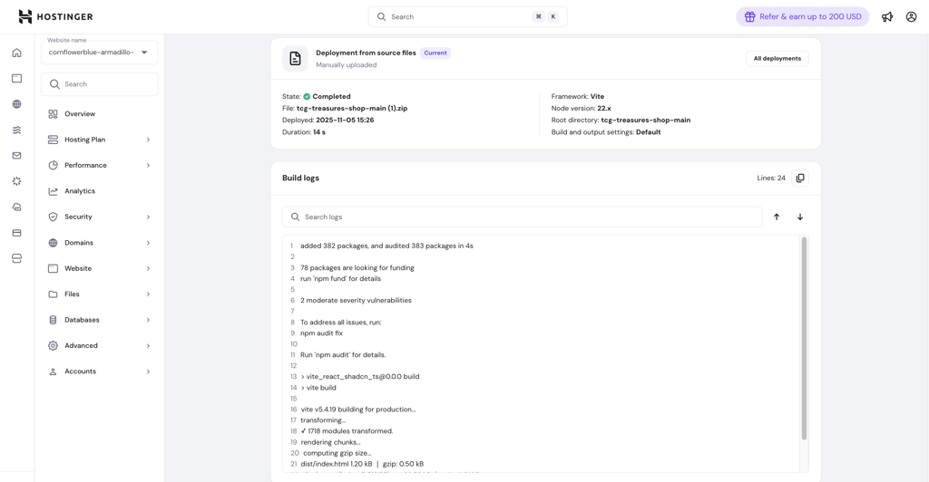
Task: Open the announcements megaphone icon
Action: pyautogui.click(x=887, y=16)
